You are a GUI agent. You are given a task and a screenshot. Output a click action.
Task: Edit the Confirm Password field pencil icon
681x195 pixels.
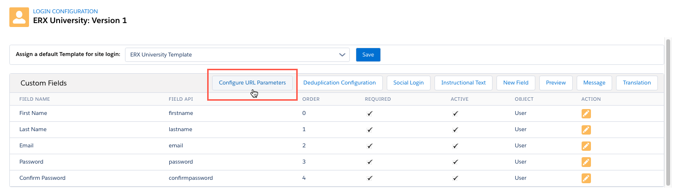586,178
